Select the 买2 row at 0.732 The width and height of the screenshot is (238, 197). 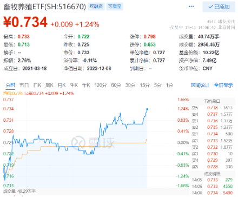pyautogui.click(x=212, y=147)
